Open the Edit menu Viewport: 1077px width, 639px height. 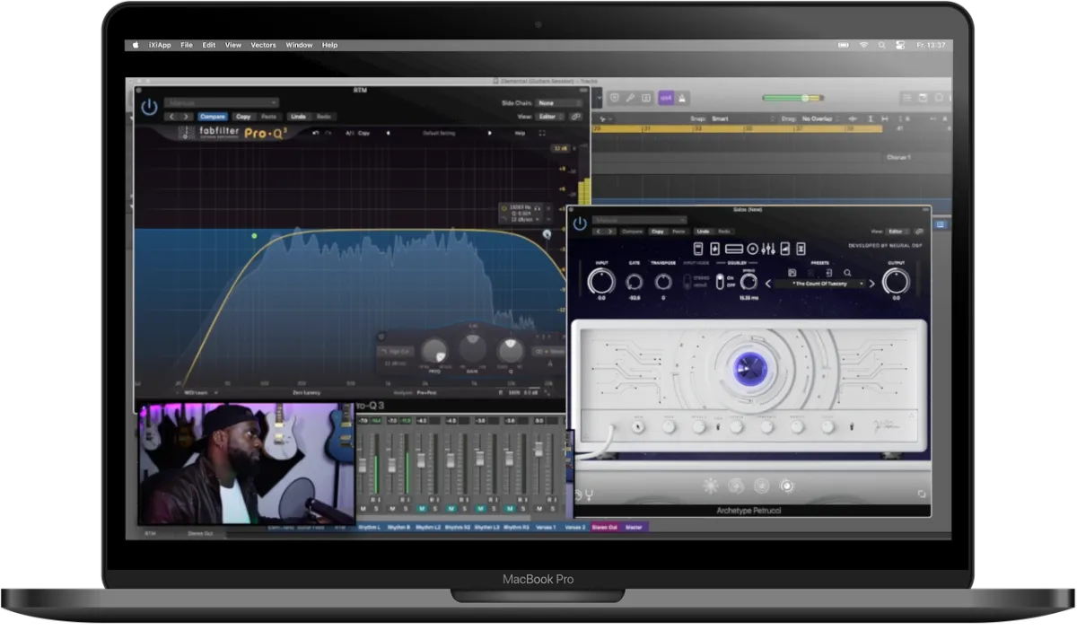click(209, 45)
